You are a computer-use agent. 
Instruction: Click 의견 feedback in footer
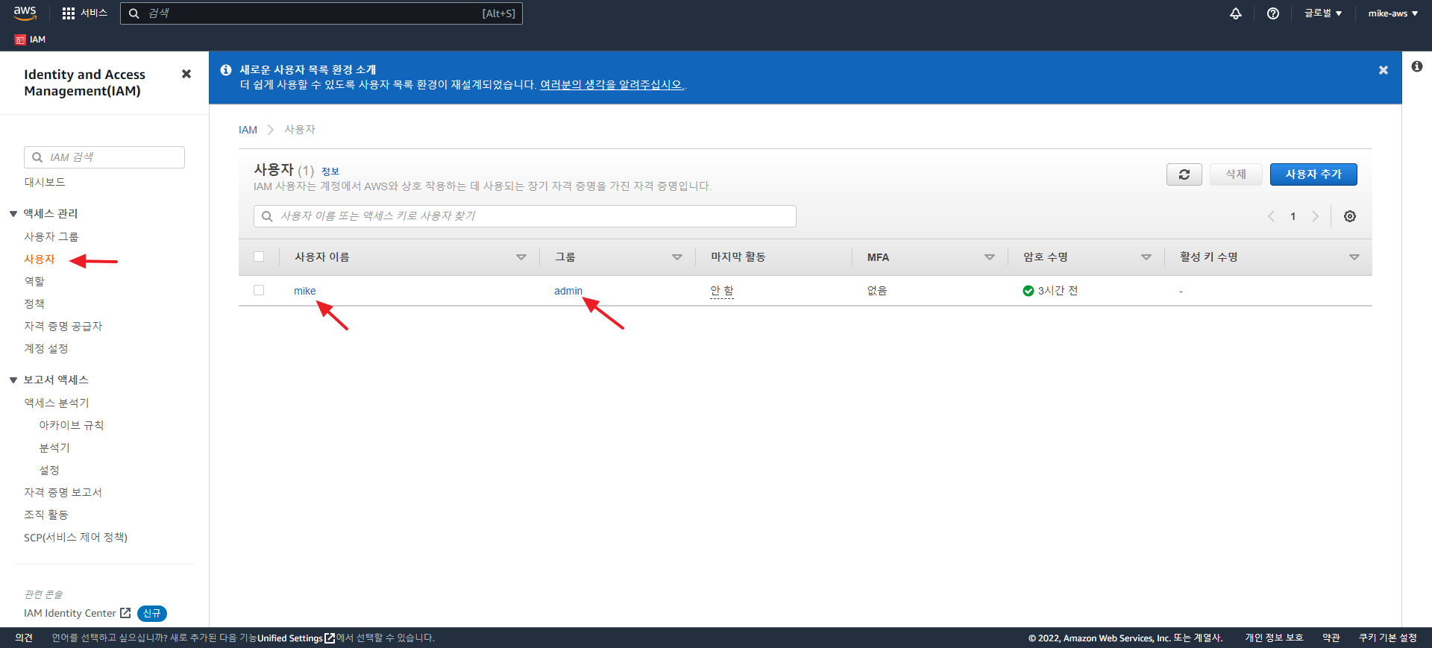[24, 638]
